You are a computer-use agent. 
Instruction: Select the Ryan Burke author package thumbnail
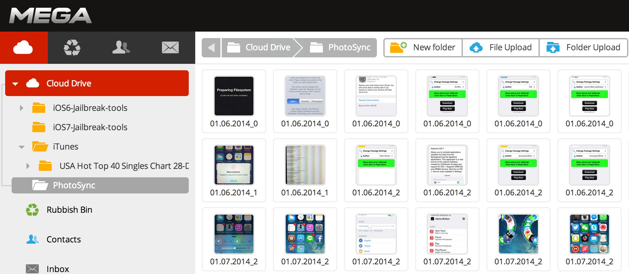tap(376, 165)
